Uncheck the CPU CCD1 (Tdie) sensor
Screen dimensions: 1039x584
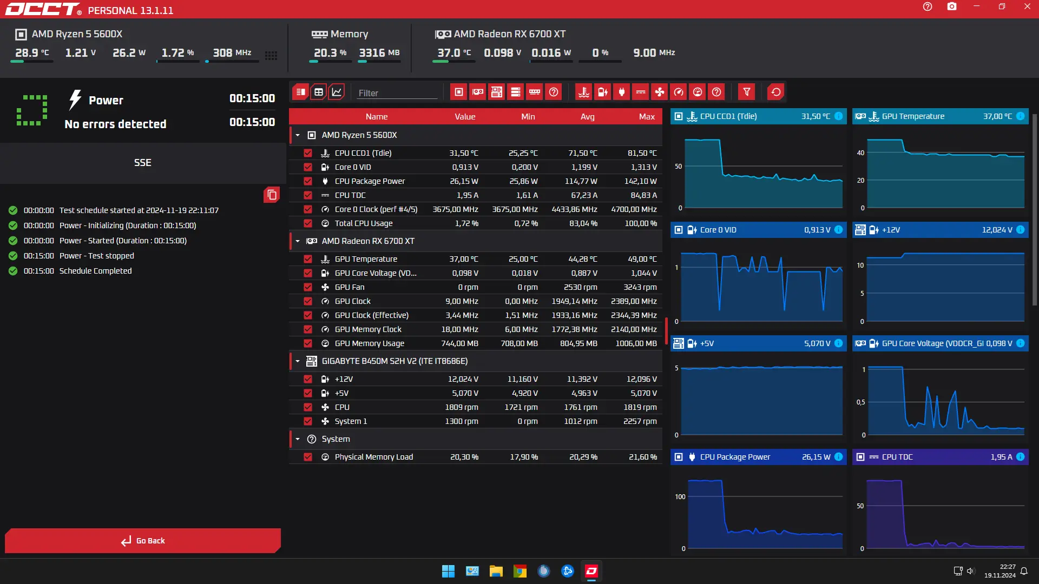point(308,153)
